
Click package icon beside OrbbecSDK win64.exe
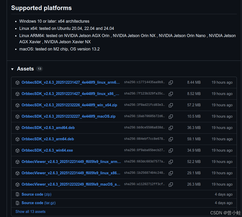click(x=17, y=151)
